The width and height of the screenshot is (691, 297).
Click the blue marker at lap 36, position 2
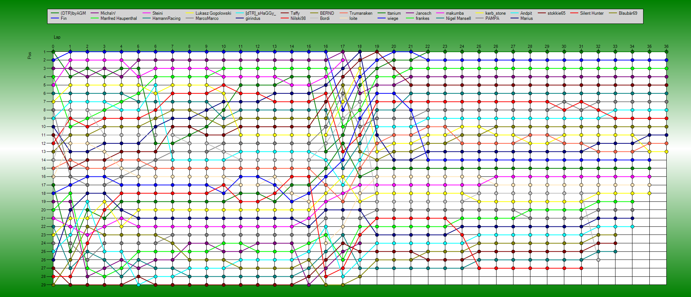666,60
